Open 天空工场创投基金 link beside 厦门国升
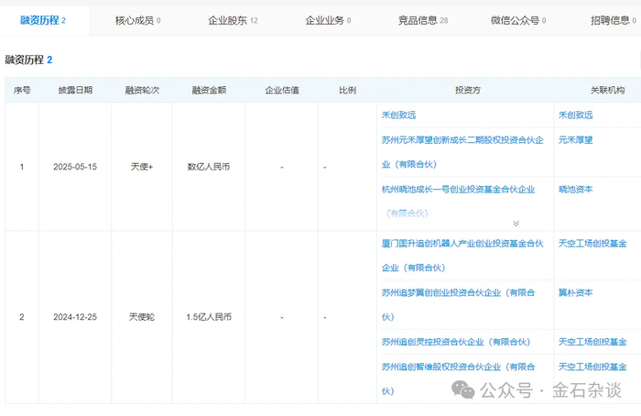 pos(592,244)
